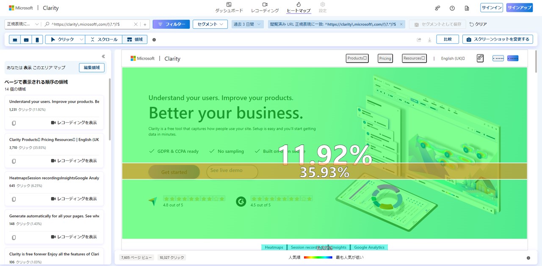Screen dimensions: 542x266
Task: Open the セグメント dropdown
Action: coord(210,24)
